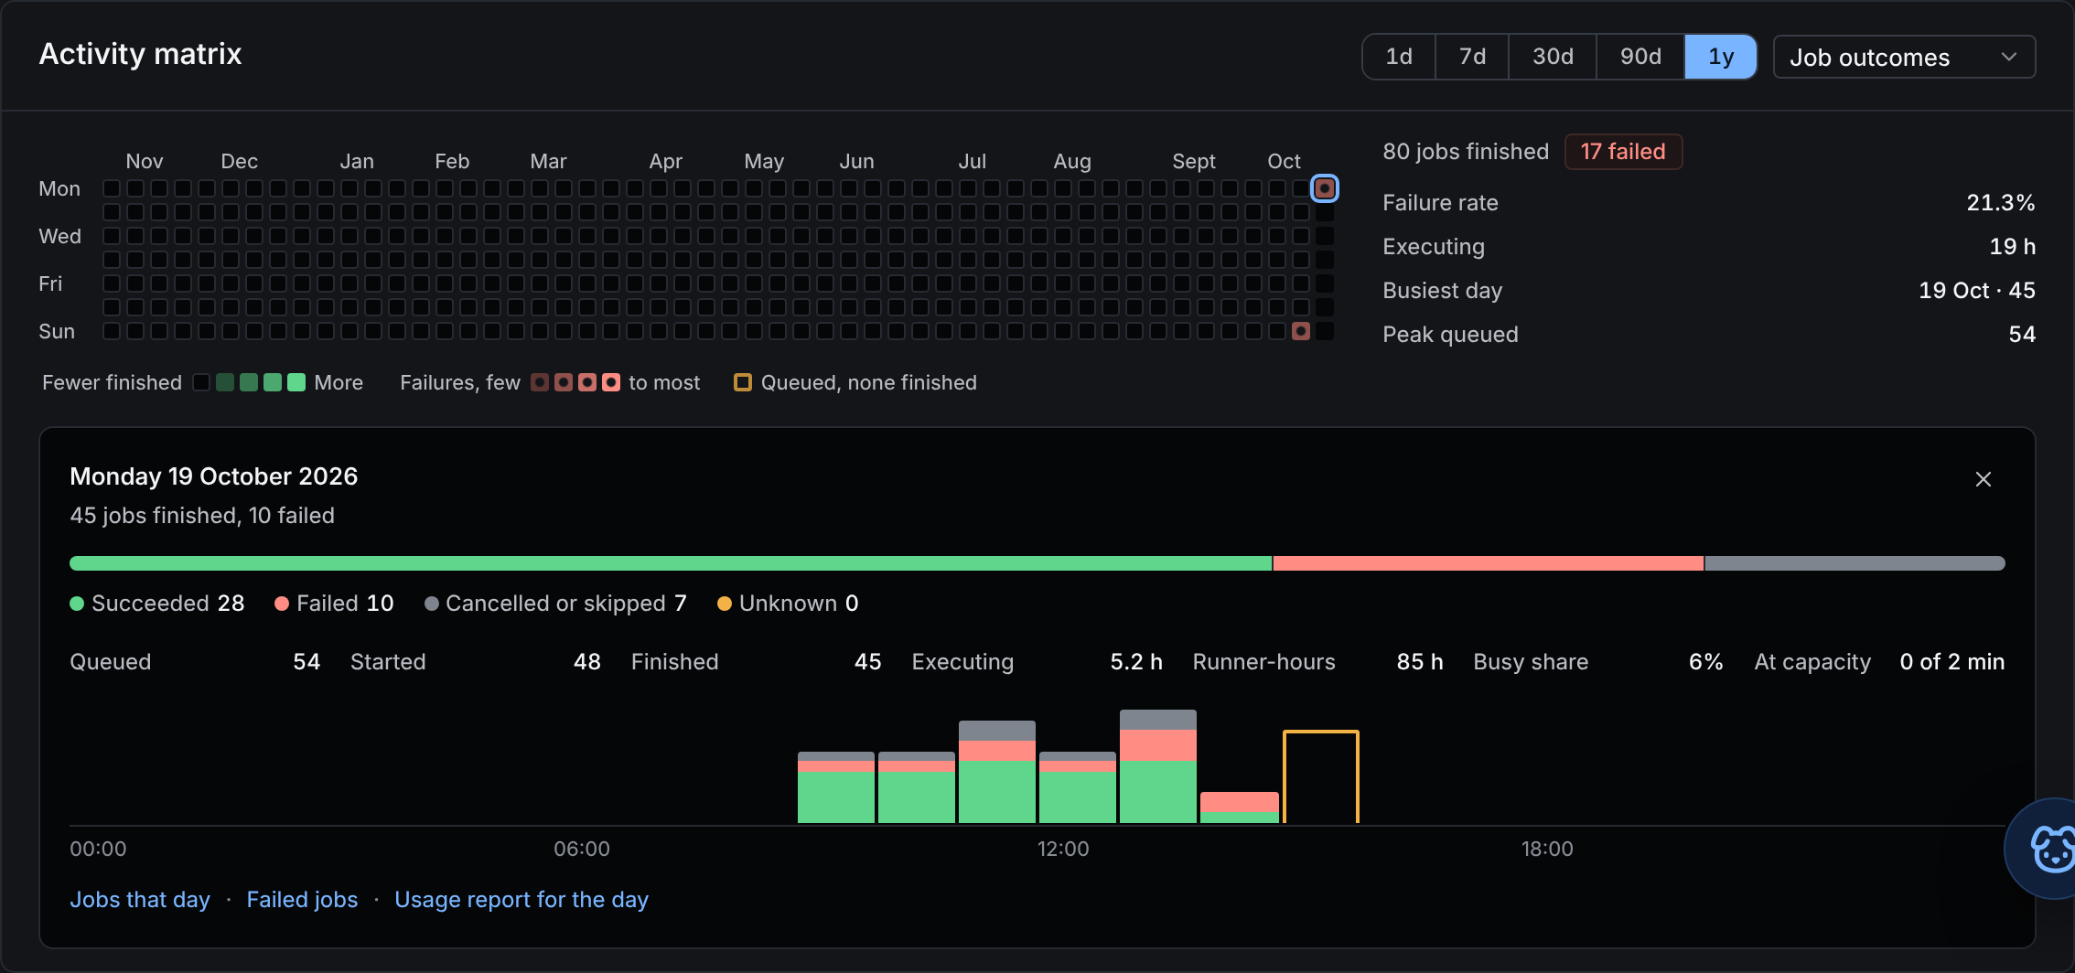2075x973 pixels.
Task: Click the Failed 10 legend entry
Action: pyautogui.click(x=334, y=604)
